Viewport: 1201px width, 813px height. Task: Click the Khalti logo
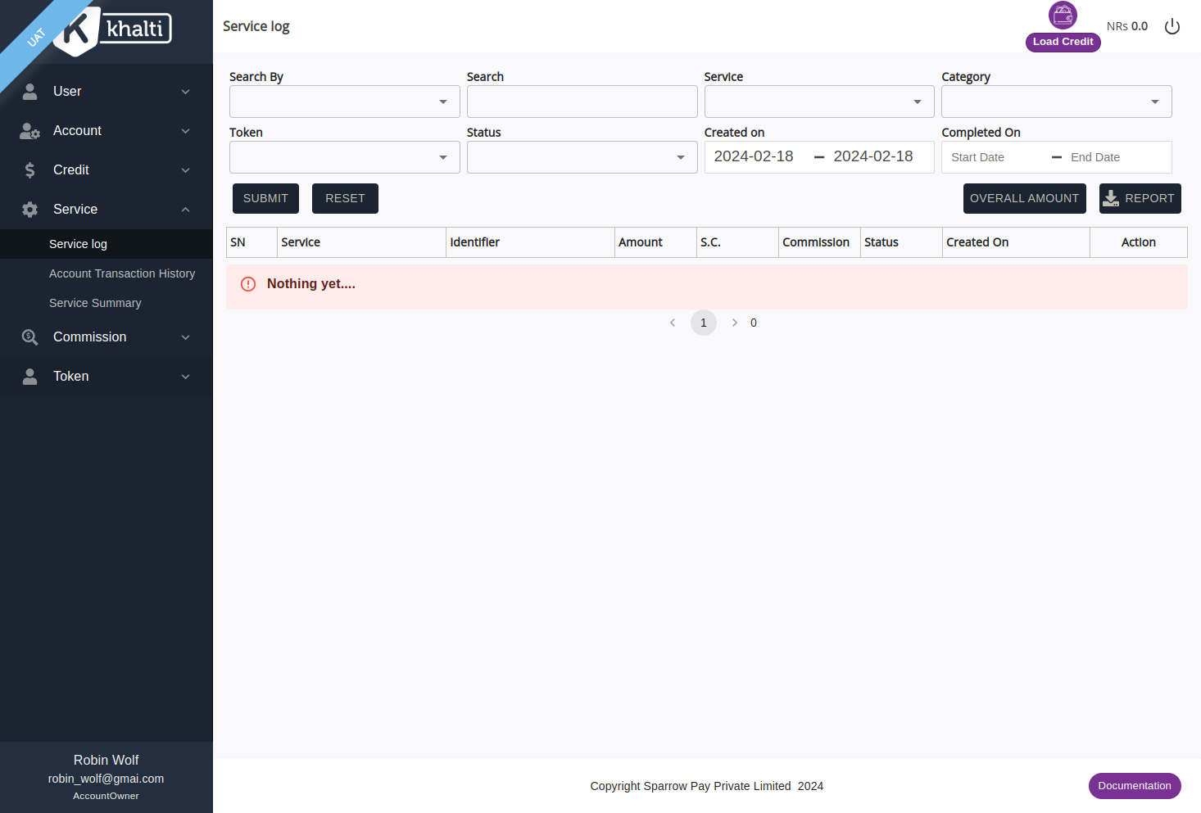pyautogui.click(x=113, y=30)
